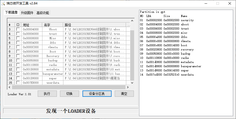Click the Recovery path cell 7.reco...
Image resolution: width=236 pixels, height=119 pixels.
pyautogui.click(x=94, y=56)
